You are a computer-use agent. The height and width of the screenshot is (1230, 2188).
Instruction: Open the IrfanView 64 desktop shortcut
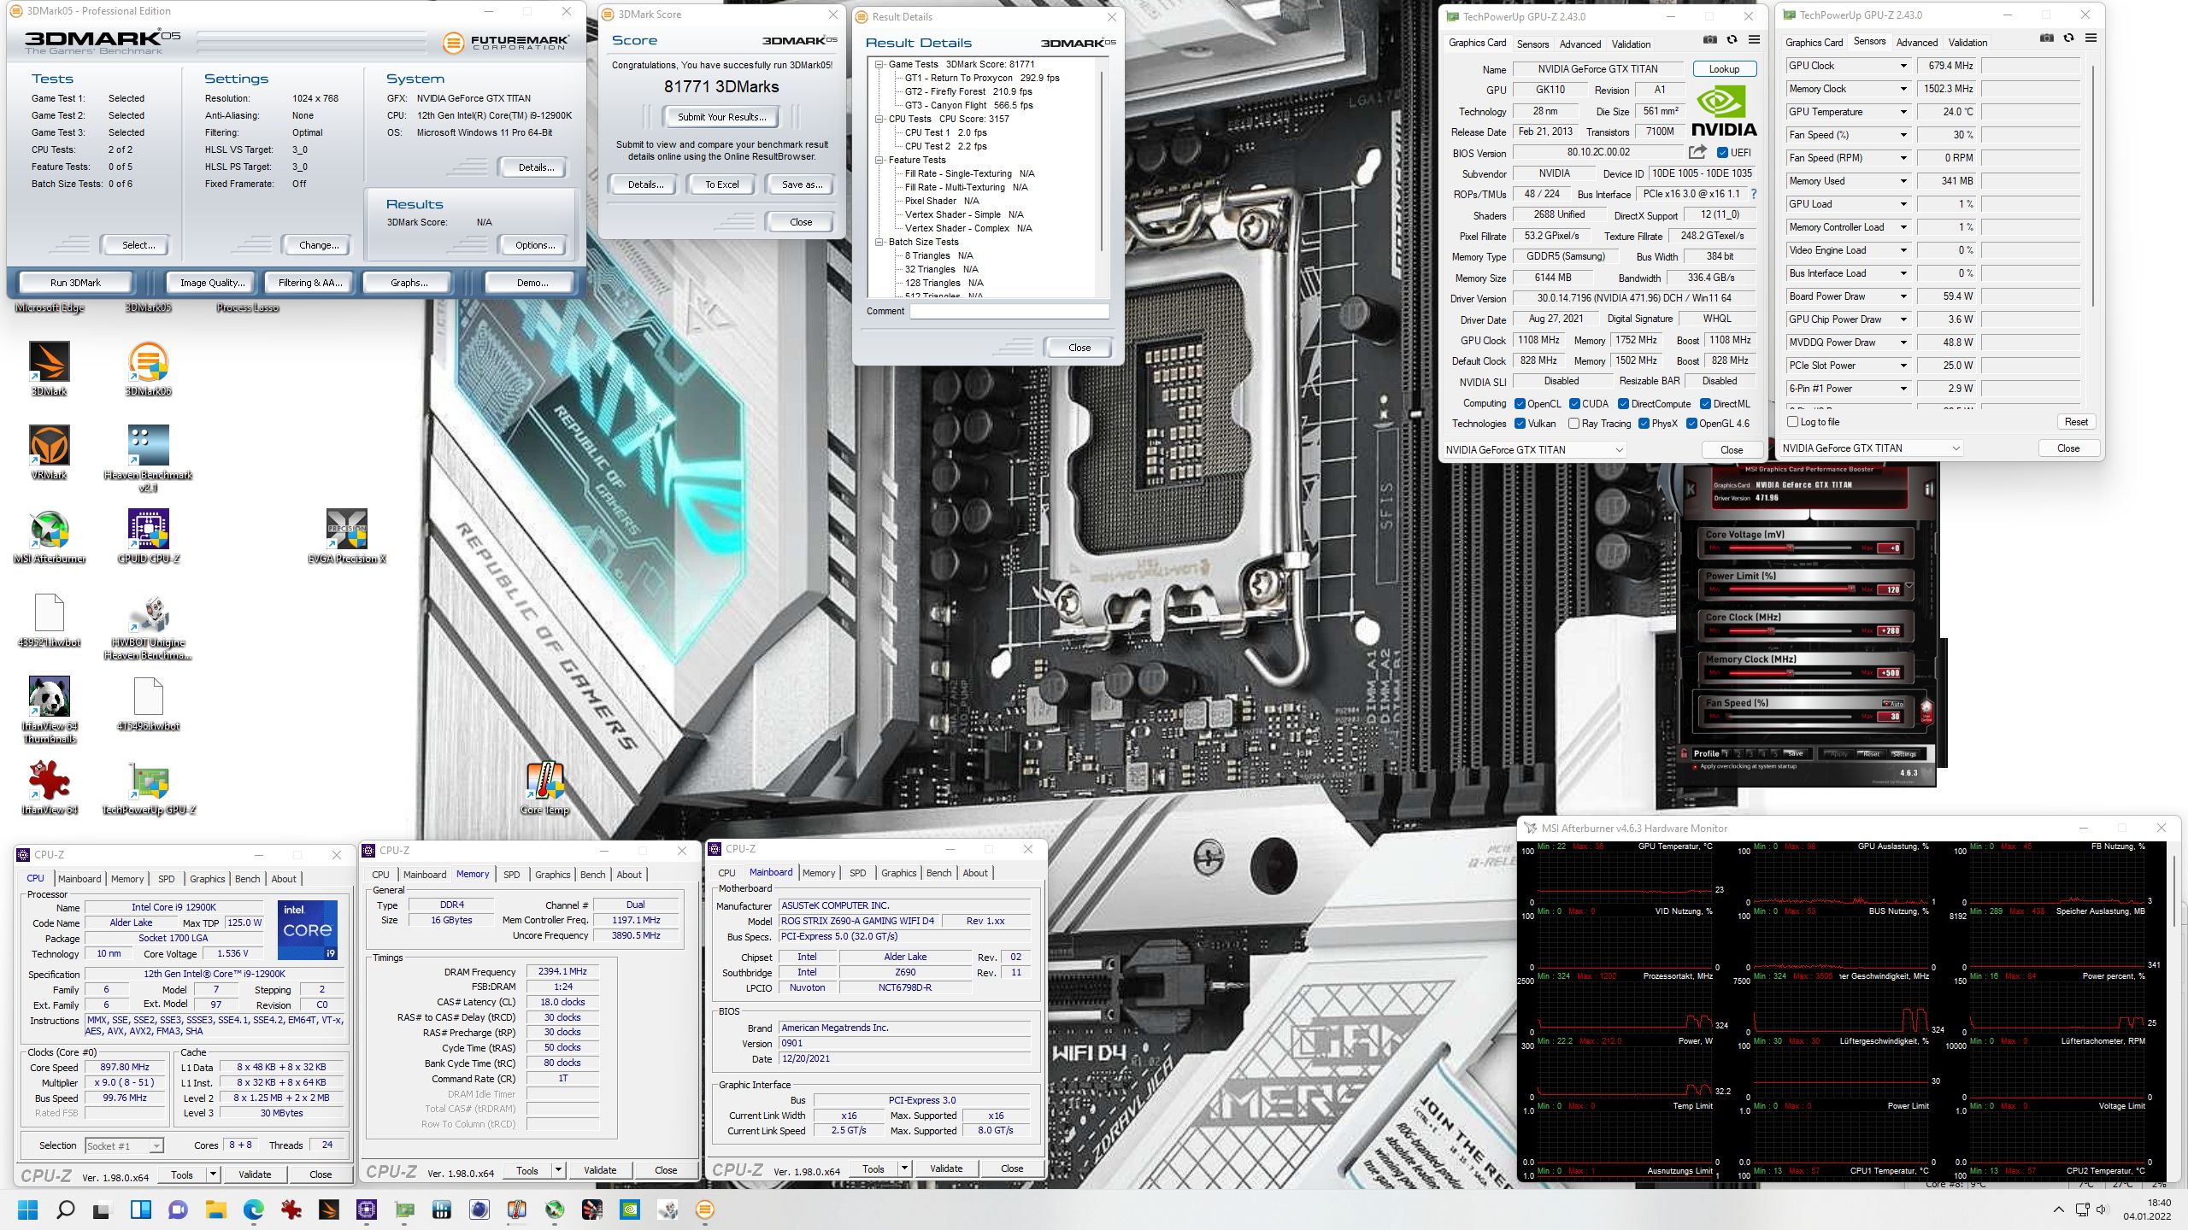[x=50, y=788]
